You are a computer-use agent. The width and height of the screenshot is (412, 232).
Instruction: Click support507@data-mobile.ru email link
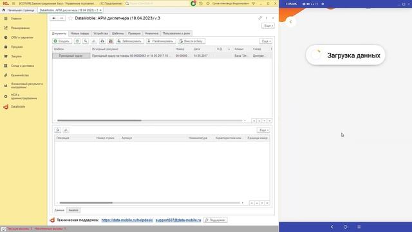pyautogui.click(x=178, y=220)
